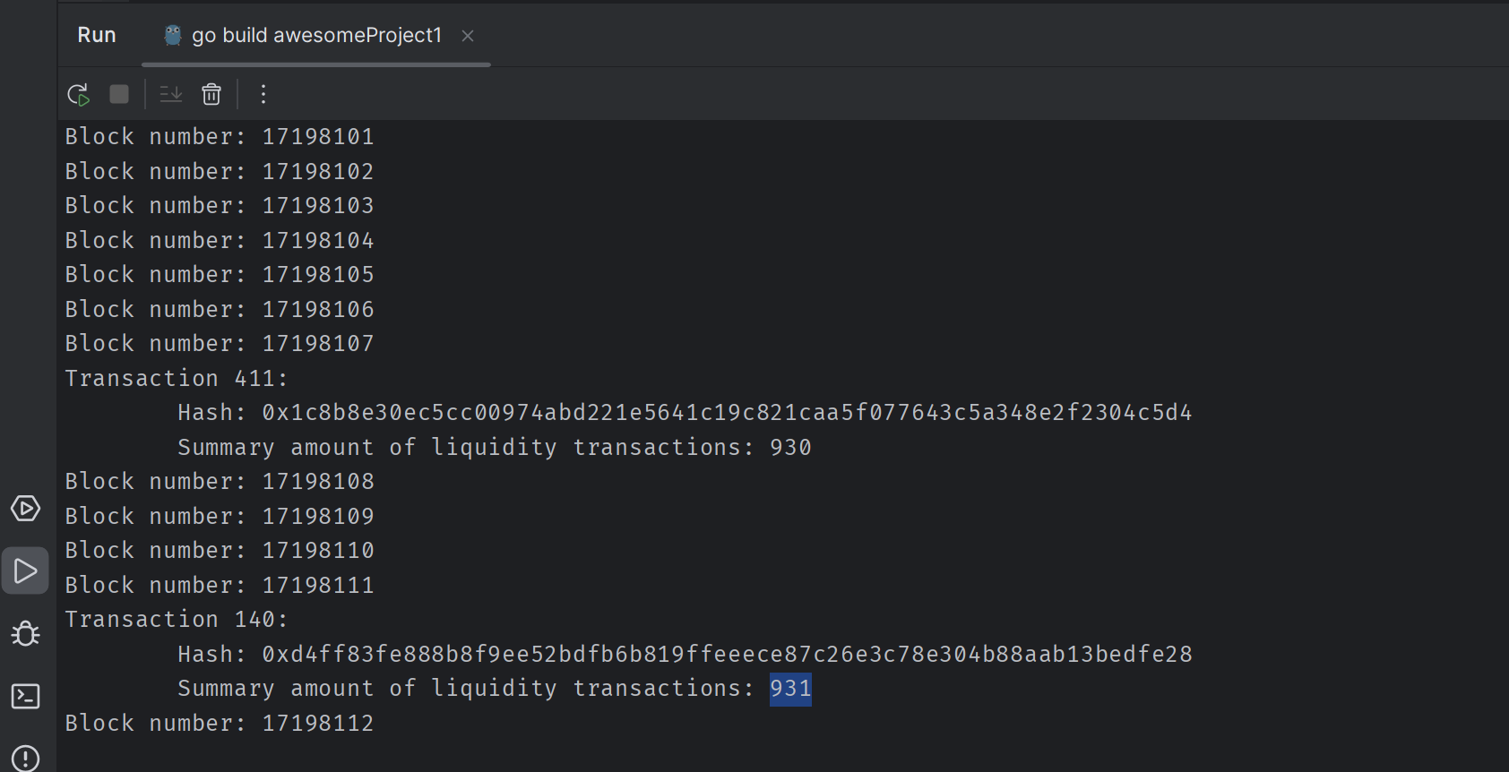This screenshot has width=1509, height=772.
Task: Click the summary count 930
Action: pos(790,448)
